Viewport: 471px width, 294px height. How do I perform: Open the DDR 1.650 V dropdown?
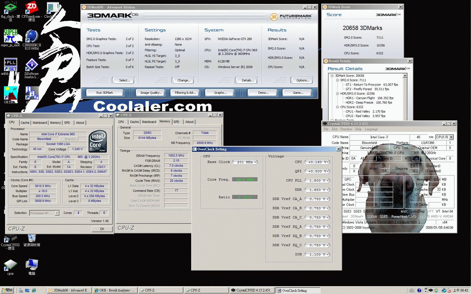point(317,190)
